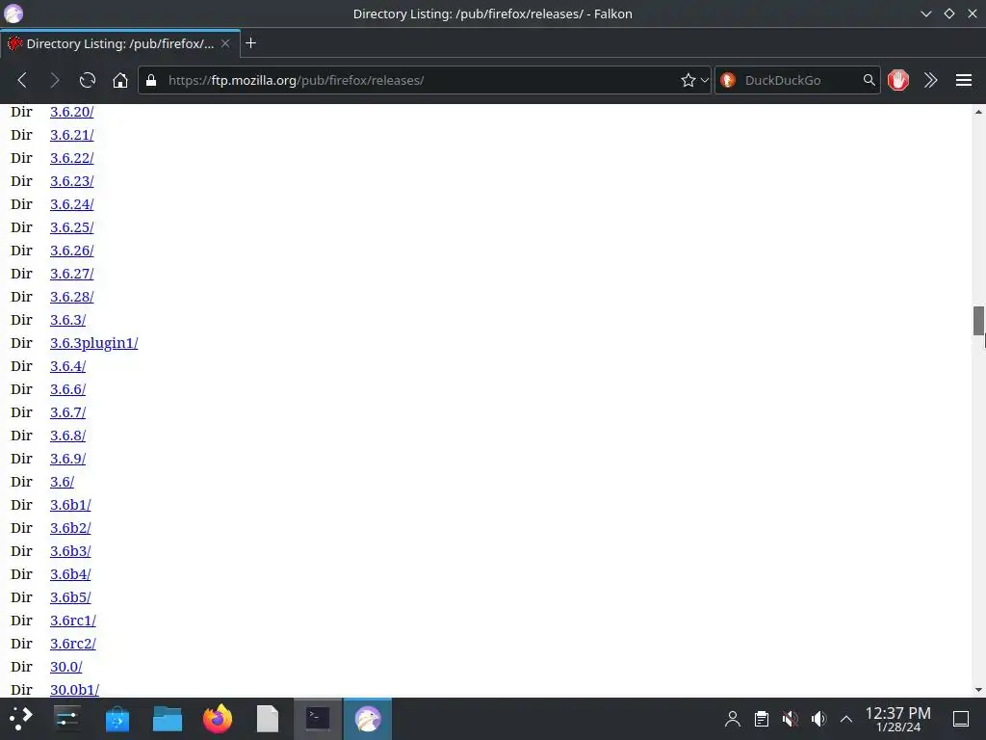Click the muted audio tray icon

point(791,719)
